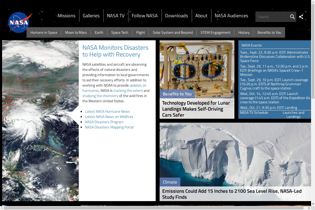
Task: Select the STEM Engagement topic
Action: click(x=216, y=32)
